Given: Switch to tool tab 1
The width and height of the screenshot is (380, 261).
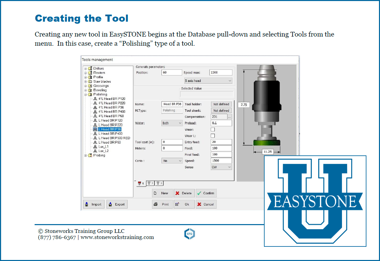Looking at the screenshot, I should [141, 183].
